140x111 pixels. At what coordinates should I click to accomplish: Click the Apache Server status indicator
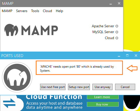(x=117, y=26)
